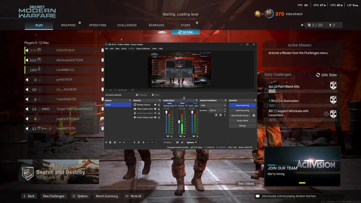The image size is (361, 203).
Task: Add a new source with plus icon
Action: click(x=135, y=142)
